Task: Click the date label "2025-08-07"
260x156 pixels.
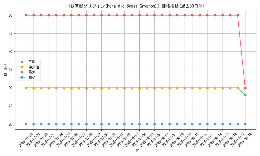Action: [161, 140]
